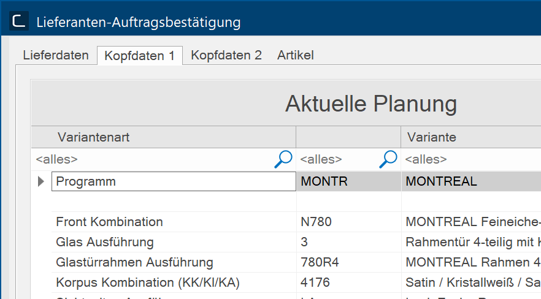Viewport: 541px width, 299px height.
Task: Expand the Programm row arrow
Action: (41, 181)
